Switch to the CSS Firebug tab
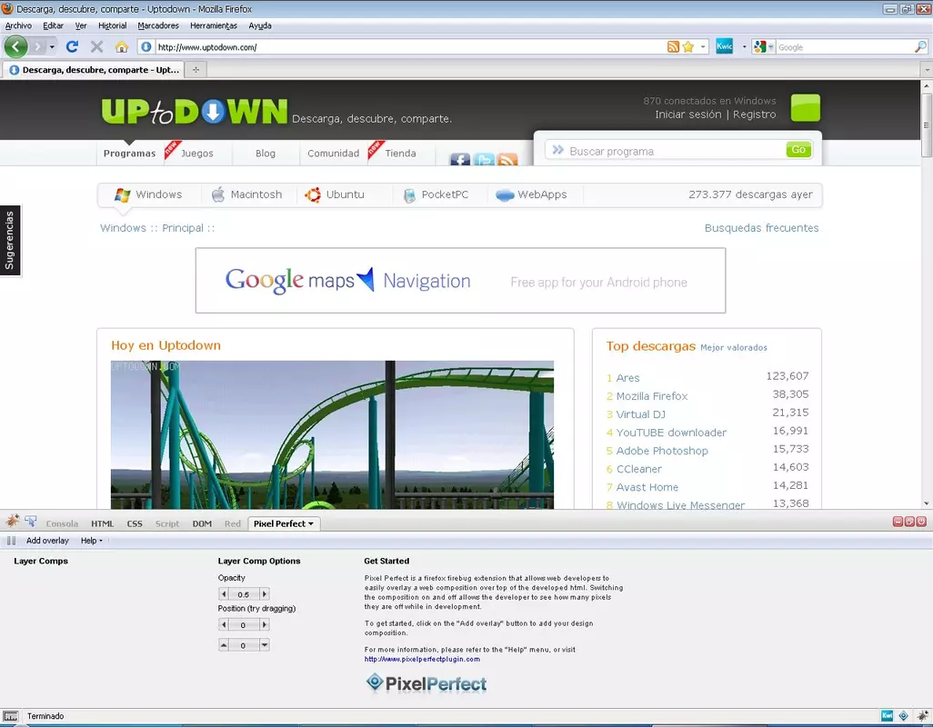This screenshot has height=727, width=933. tap(135, 523)
